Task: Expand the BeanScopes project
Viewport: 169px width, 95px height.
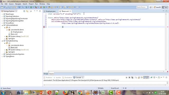Action: tap(2, 14)
